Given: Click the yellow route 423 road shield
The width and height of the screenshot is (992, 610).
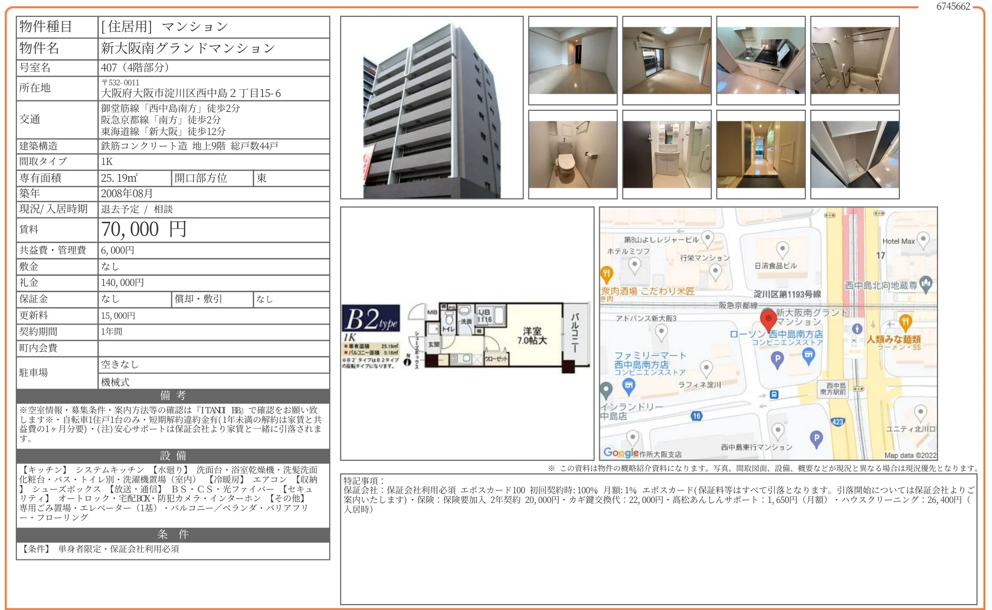Looking at the screenshot, I should 839,422.
